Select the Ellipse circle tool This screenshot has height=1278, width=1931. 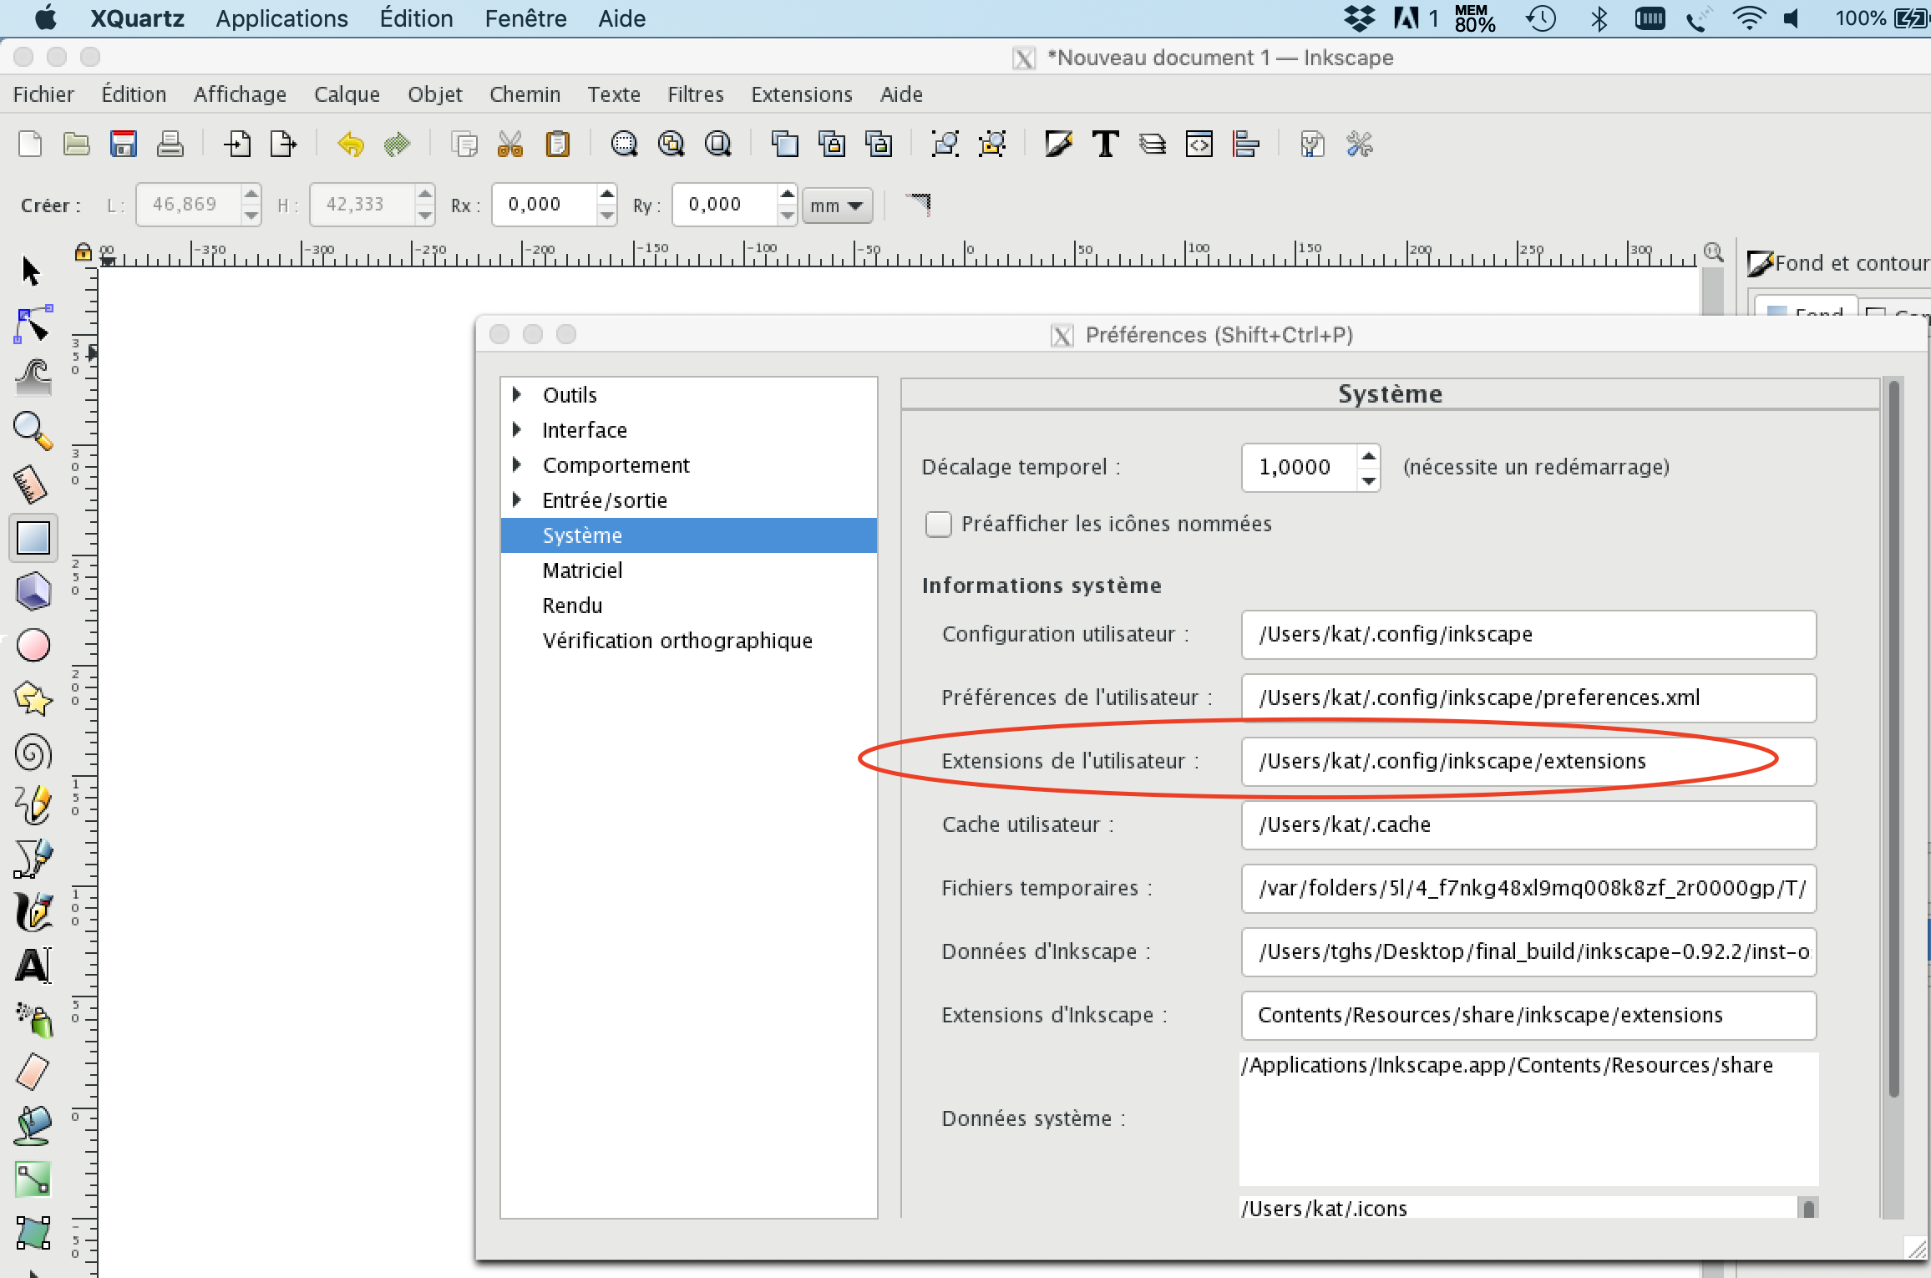33,645
